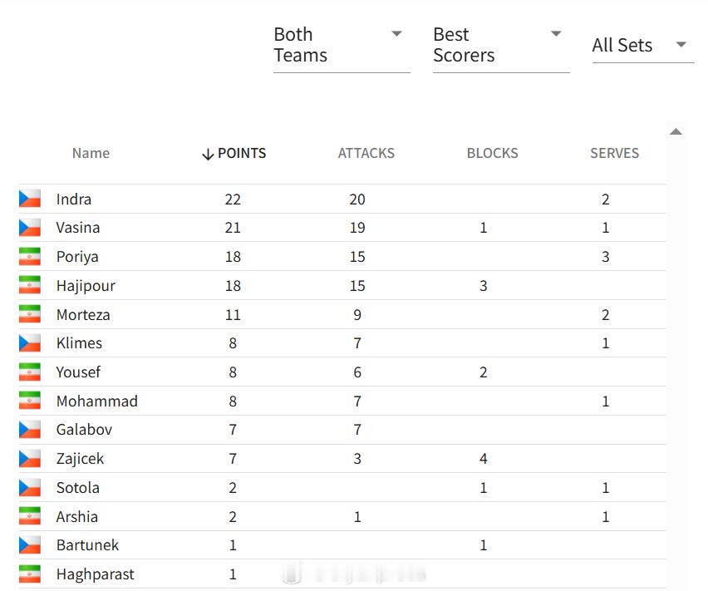Open the Both Teams dropdown

pyautogui.click(x=342, y=45)
